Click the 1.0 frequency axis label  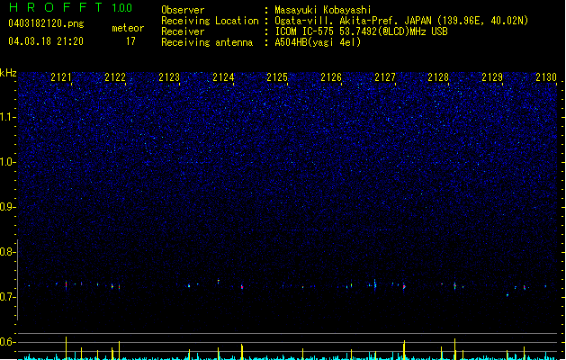click(x=8, y=162)
